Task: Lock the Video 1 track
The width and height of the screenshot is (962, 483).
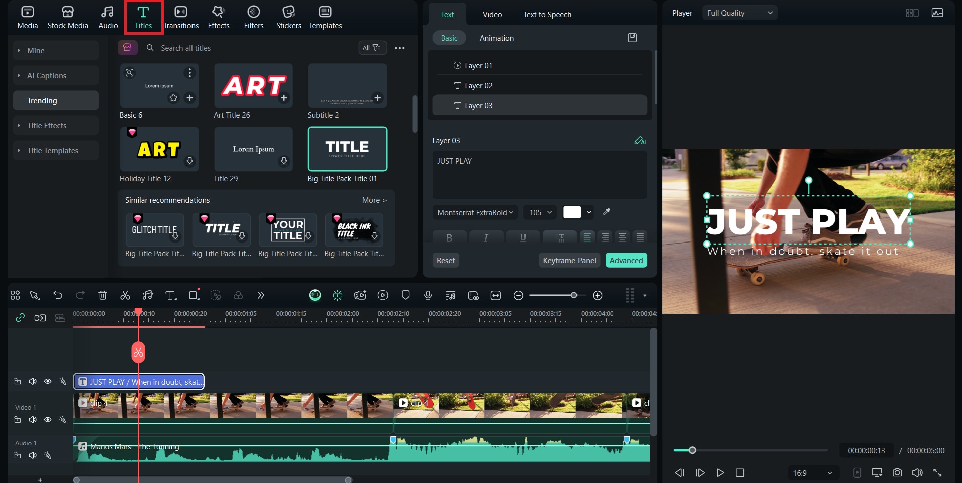Action: click(18, 420)
